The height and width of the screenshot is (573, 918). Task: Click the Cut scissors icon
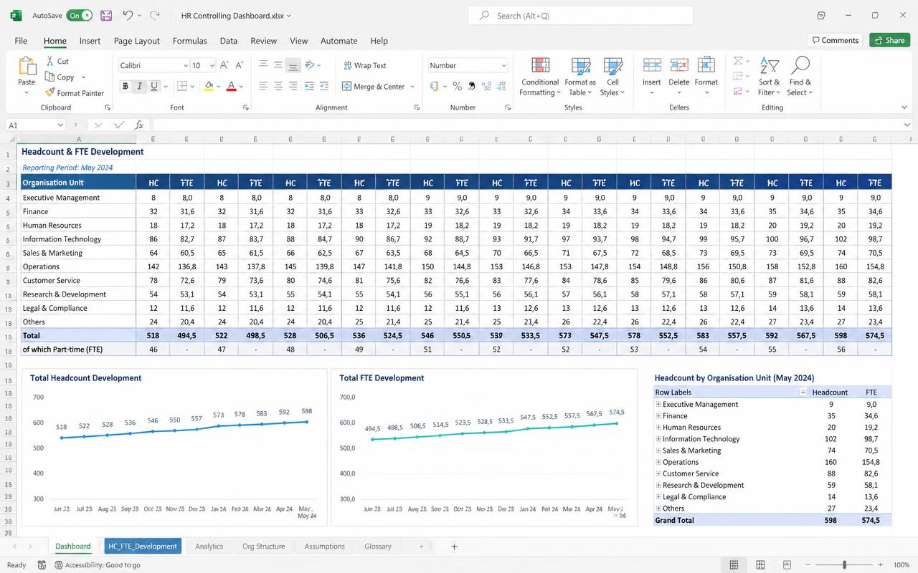click(50, 61)
